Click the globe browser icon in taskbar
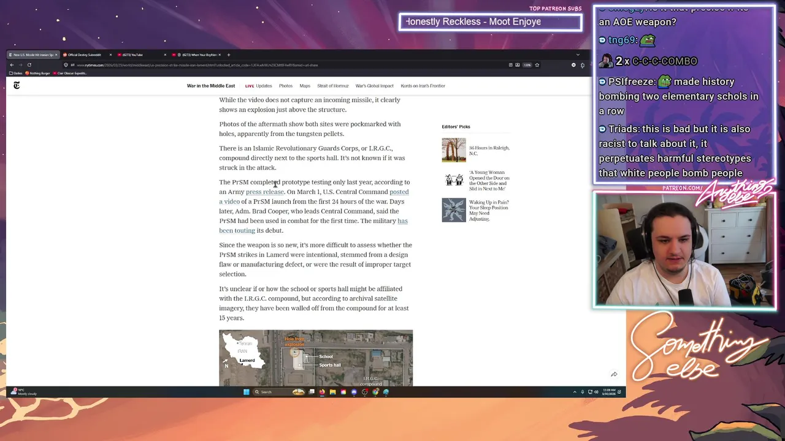 coord(386,392)
